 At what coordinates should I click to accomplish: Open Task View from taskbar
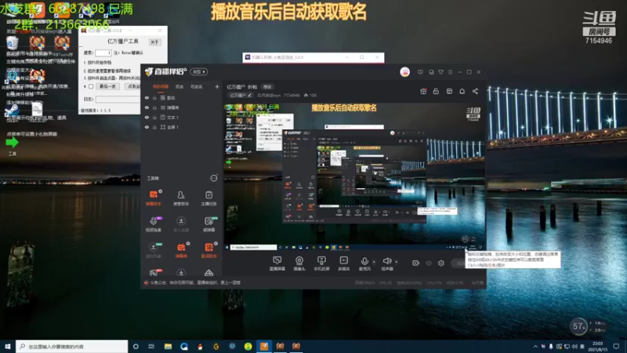coord(151,346)
